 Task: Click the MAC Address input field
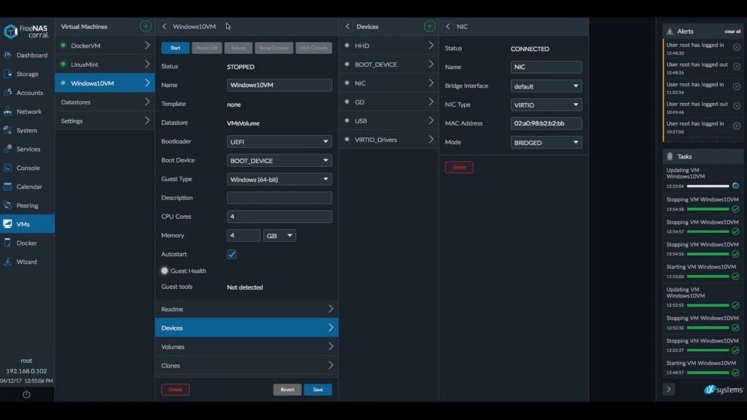click(x=546, y=124)
